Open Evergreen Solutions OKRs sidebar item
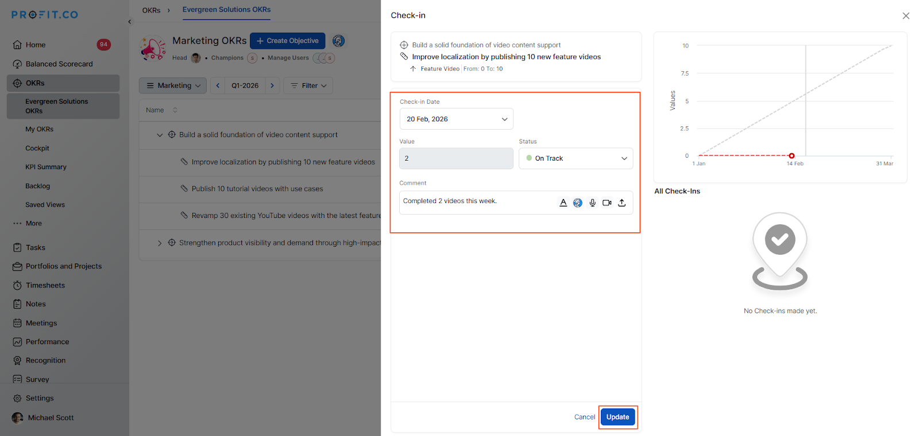Viewport: 919px width, 436px height. click(x=63, y=106)
